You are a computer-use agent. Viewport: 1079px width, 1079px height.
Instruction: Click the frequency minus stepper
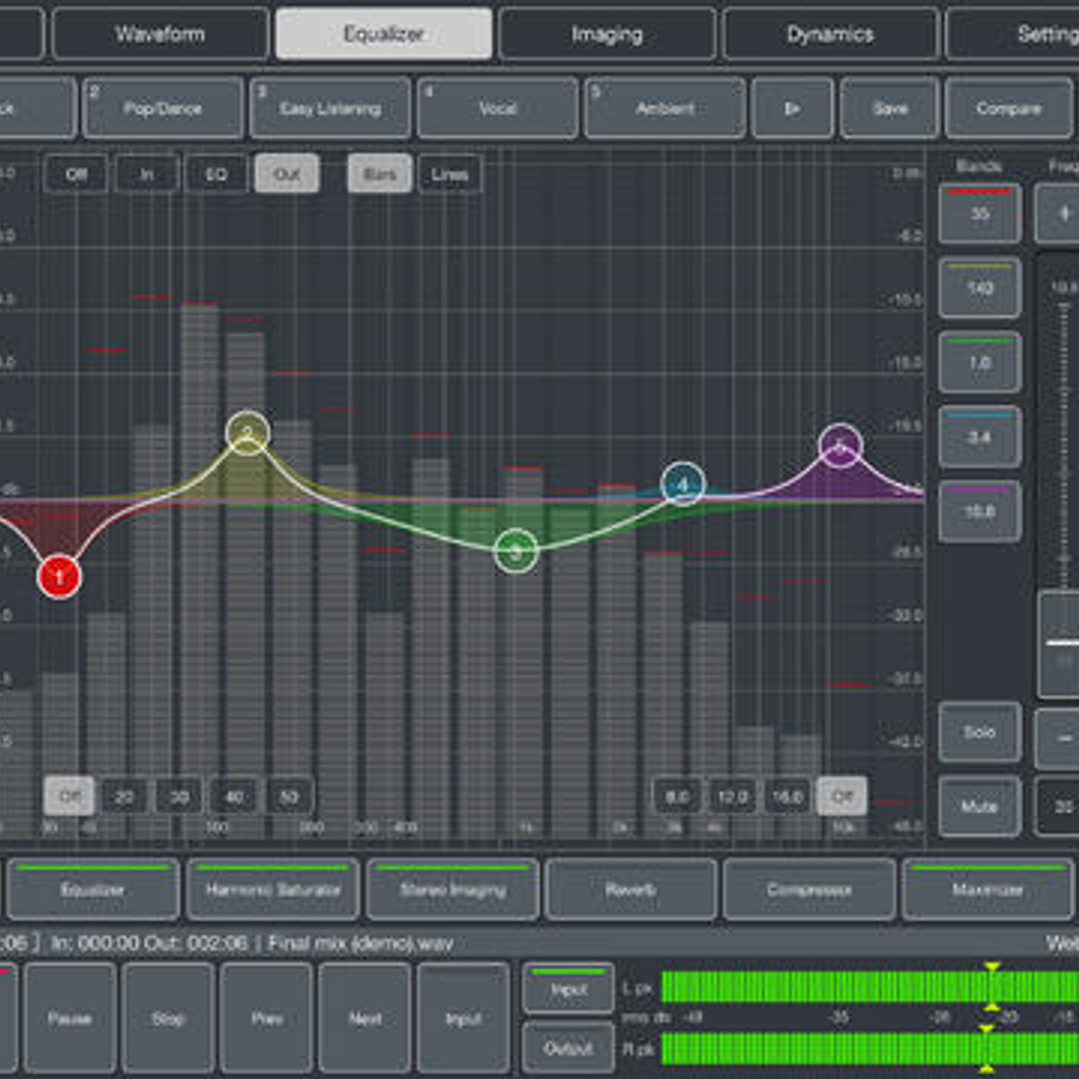(x=1058, y=738)
